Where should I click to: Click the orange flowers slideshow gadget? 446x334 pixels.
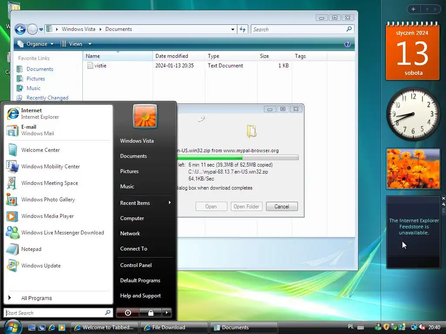413,169
